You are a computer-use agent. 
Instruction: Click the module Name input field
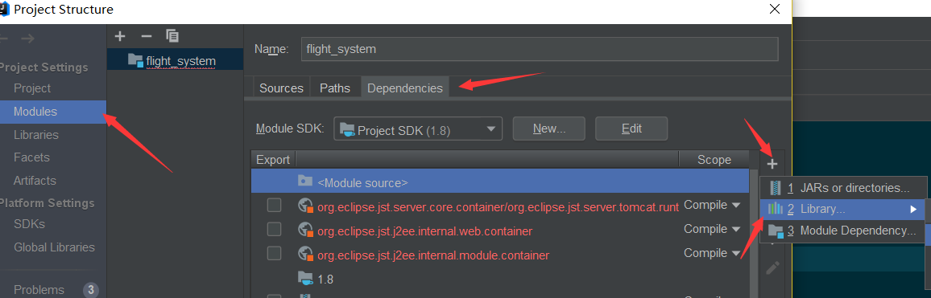pos(540,49)
